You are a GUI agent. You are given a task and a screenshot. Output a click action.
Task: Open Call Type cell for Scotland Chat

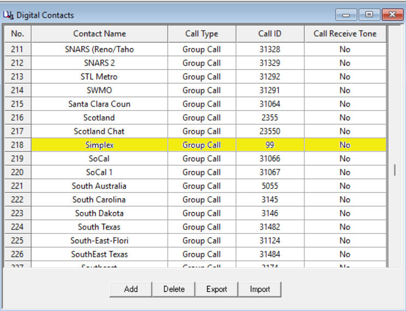(202, 131)
